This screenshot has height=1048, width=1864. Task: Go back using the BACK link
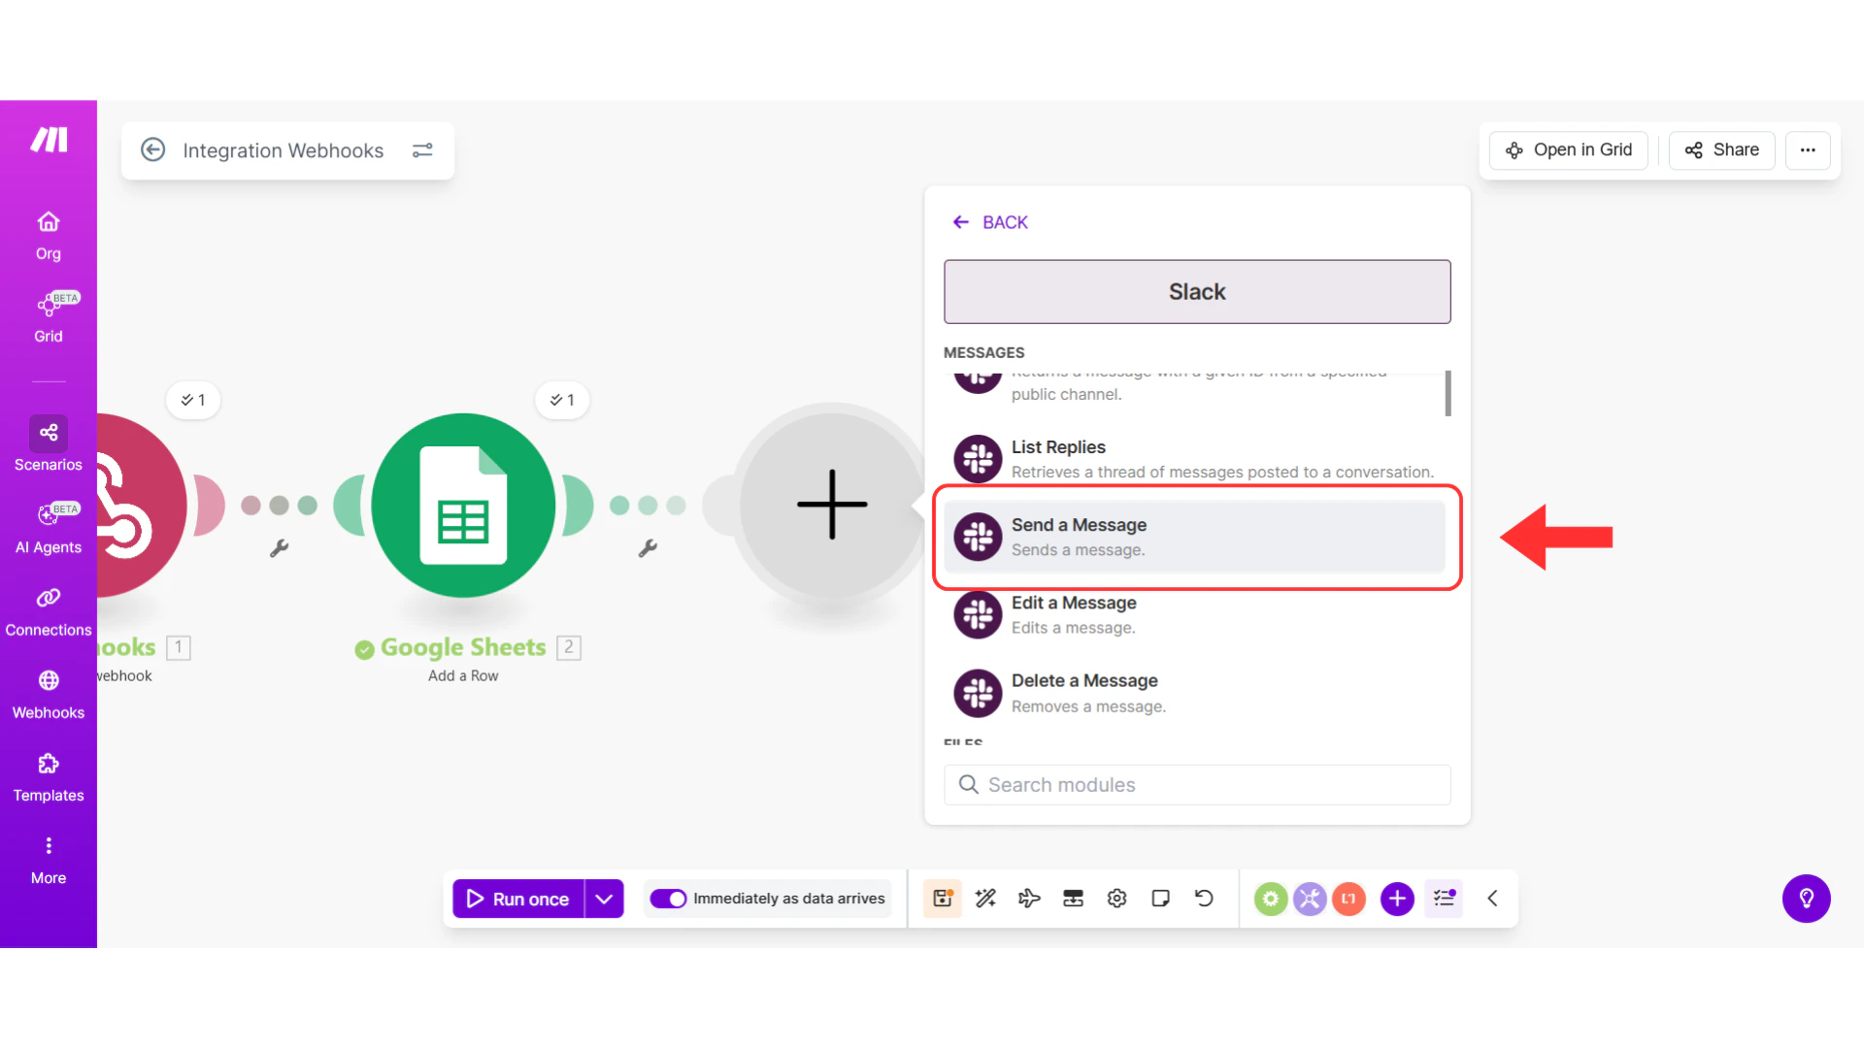(990, 221)
